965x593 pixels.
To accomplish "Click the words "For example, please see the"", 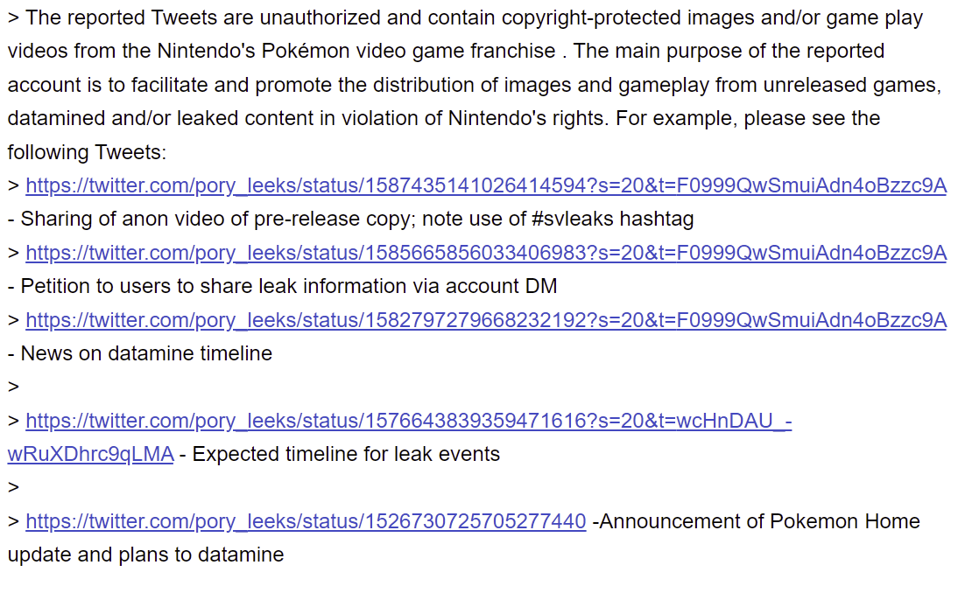I will pos(748,118).
